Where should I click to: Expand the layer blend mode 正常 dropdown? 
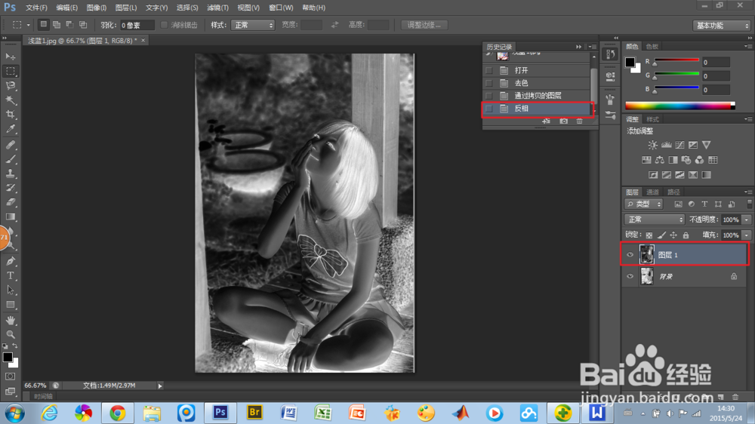(x=655, y=220)
